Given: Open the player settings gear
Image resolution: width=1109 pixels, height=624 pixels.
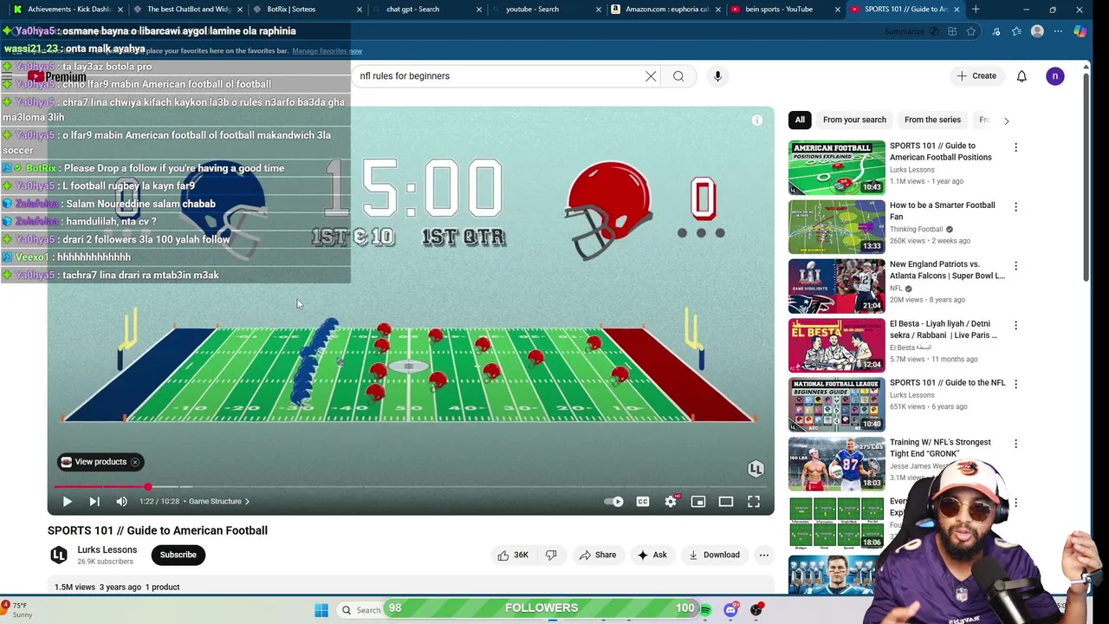Looking at the screenshot, I should click(671, 502).
